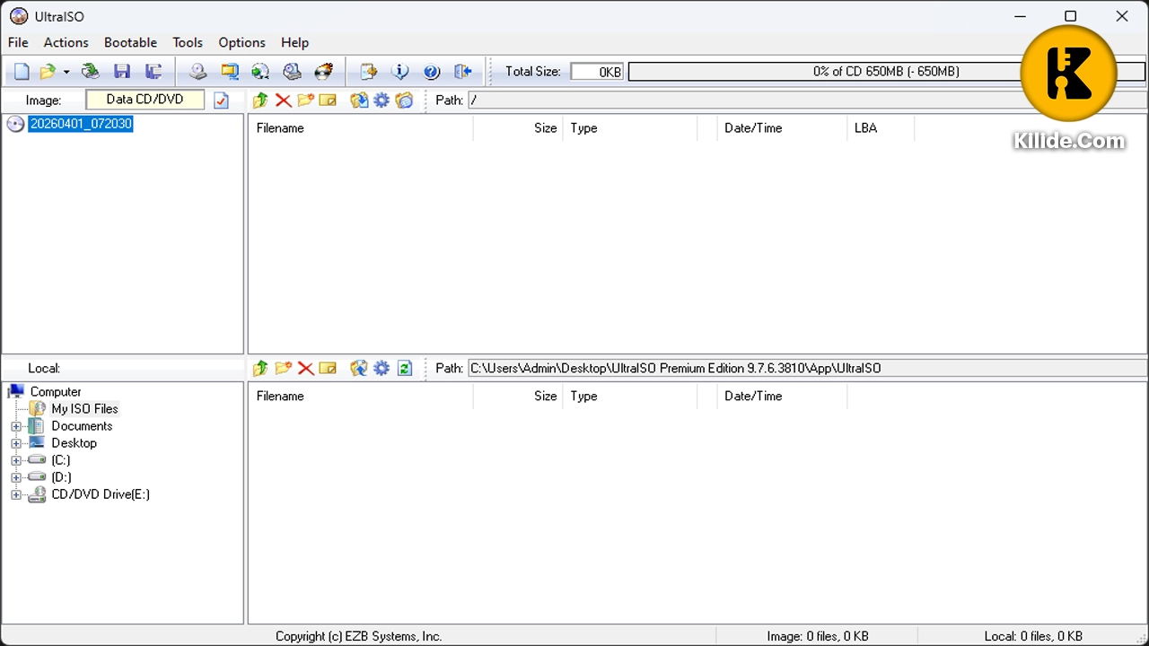
Task: Sort image pane by LBA column
Action: pyautogui.click(x=880, y=128)
